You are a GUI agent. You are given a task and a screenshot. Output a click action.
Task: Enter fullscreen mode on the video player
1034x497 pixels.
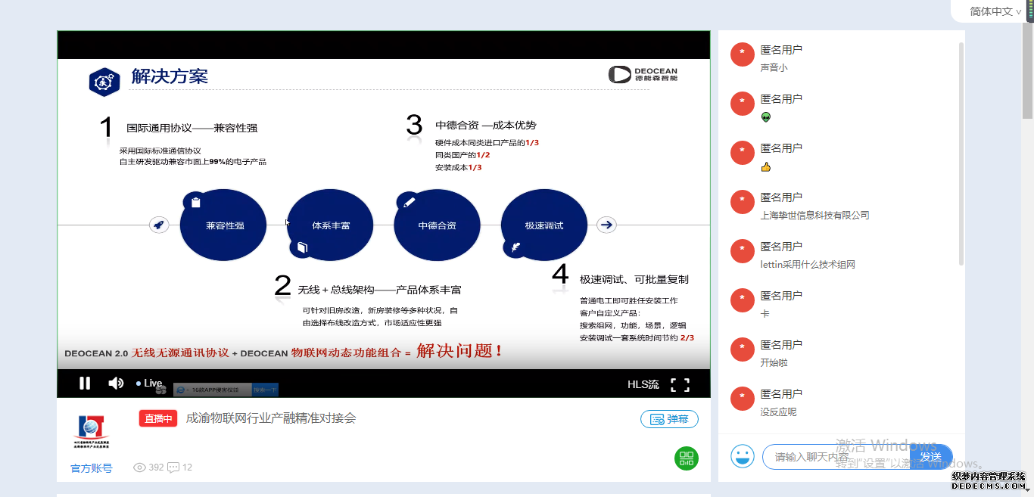[681, 384]
